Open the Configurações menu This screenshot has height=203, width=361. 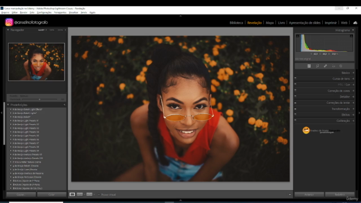tap(44, 12)
